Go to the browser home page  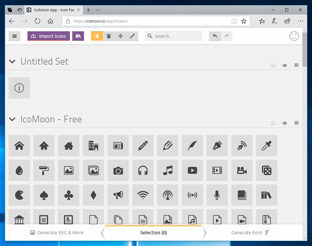[x=50, y=21]
